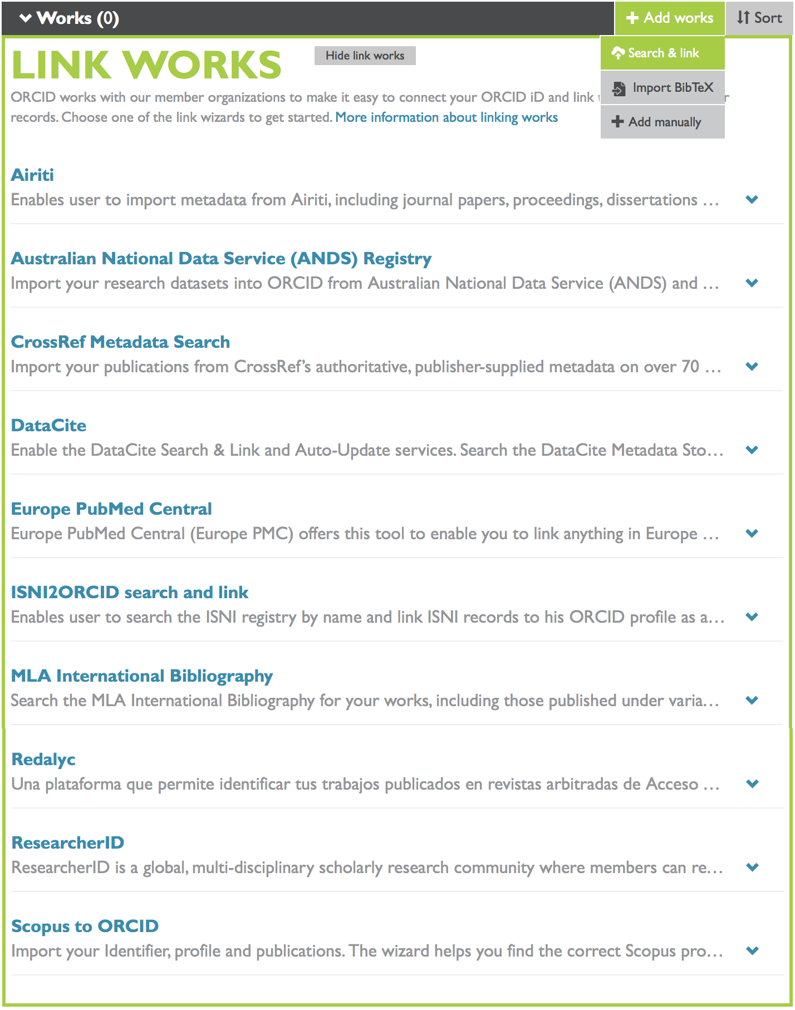The width and height of the screenshot is (795, 1010).
Task: Open the DataCite link wizard
Action: pyautogui.click(x=49, y=425)
